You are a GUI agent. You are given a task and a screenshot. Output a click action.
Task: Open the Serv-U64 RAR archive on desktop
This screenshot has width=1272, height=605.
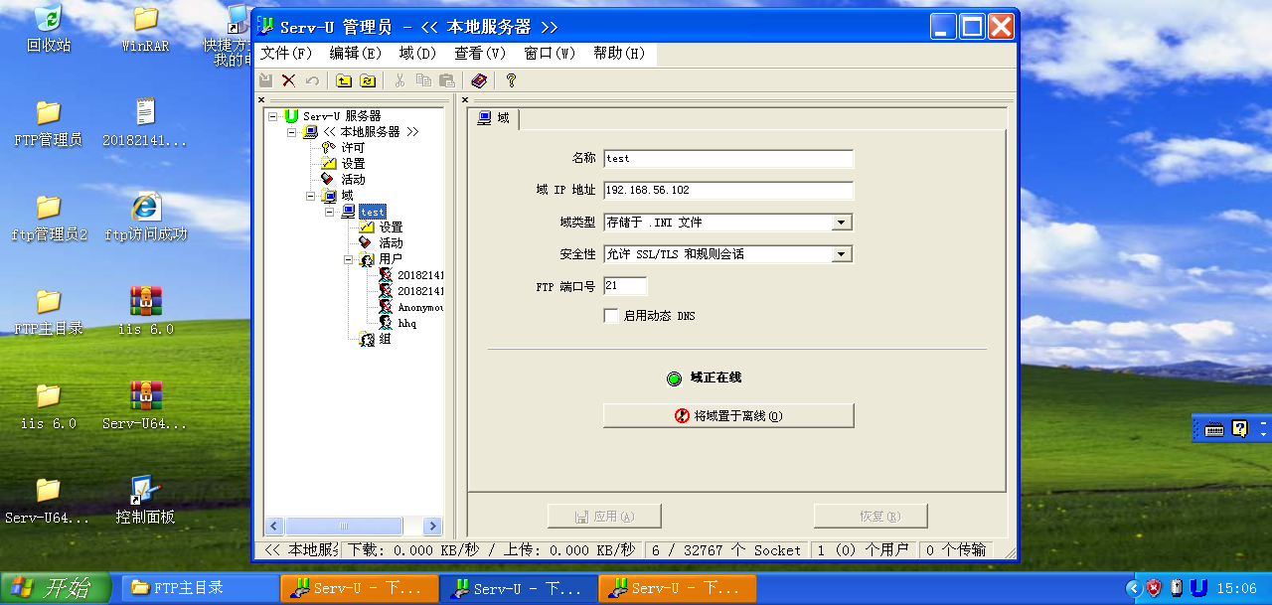point(145,406)
